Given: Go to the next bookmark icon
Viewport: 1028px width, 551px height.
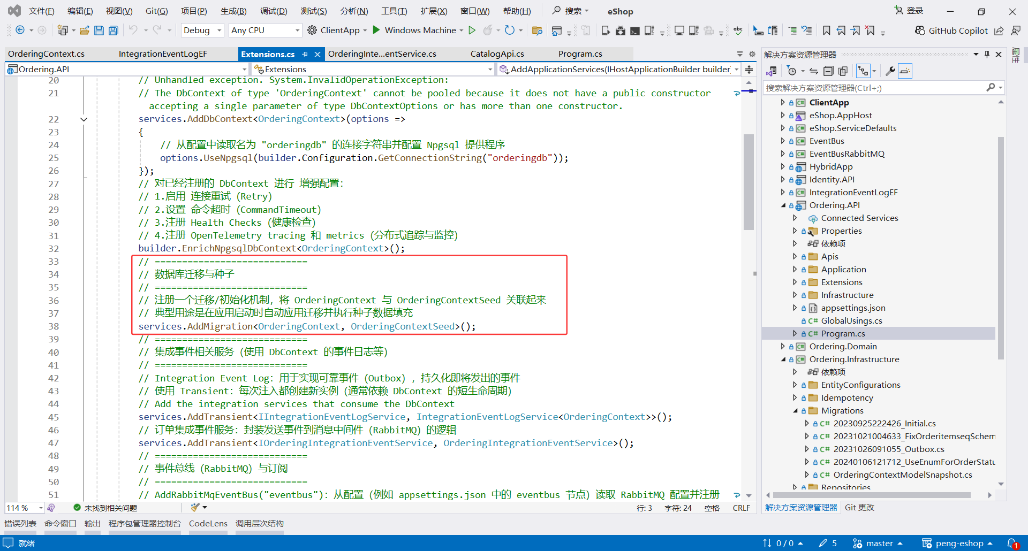Looking at the screenshot, I should pos(856,30).
